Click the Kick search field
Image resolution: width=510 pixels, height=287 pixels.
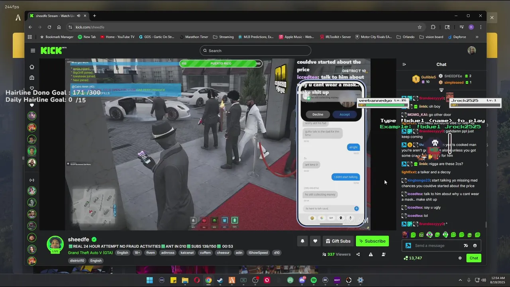(255, 51)
